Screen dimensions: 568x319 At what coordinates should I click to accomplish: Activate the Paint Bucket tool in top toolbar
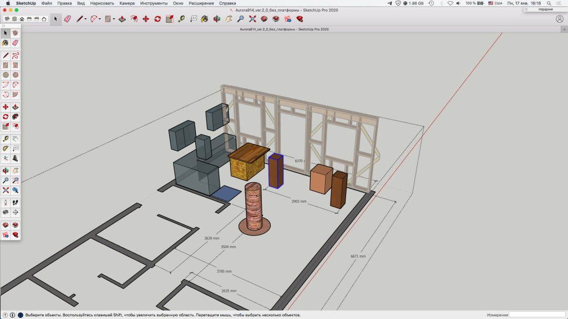click(205, 19)
